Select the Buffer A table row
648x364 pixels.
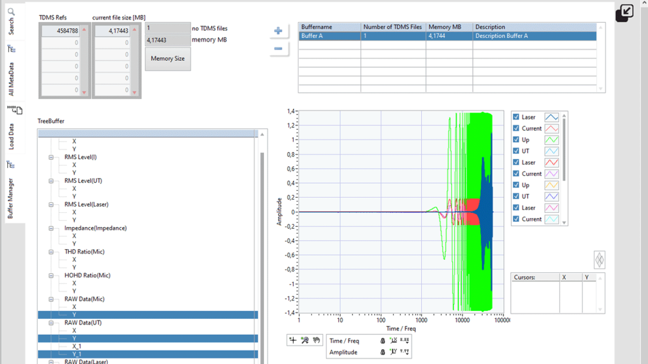click(447, 36)
